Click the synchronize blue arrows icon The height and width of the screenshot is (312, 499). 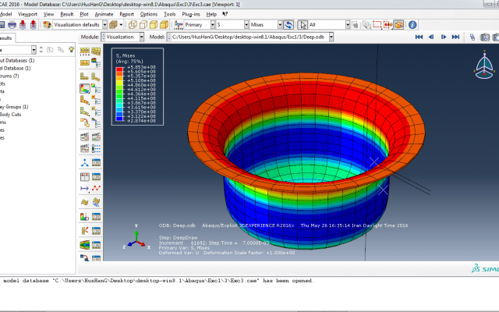[288, 24]
